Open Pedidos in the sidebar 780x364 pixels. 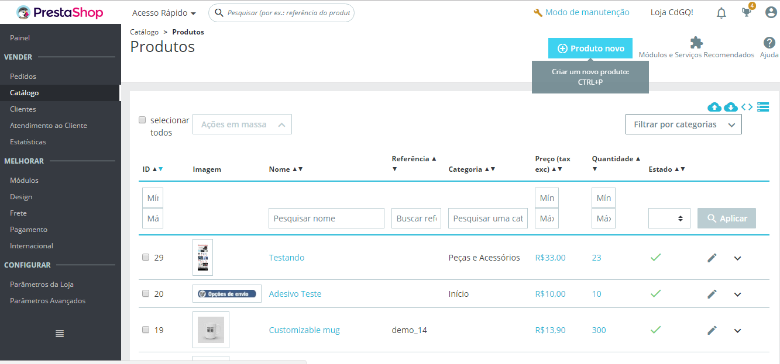(23, 77)
